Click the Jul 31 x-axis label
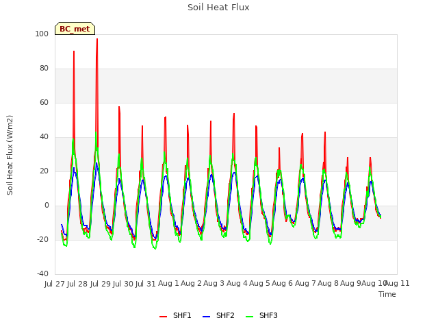438x329 pixels. (146, 284)
